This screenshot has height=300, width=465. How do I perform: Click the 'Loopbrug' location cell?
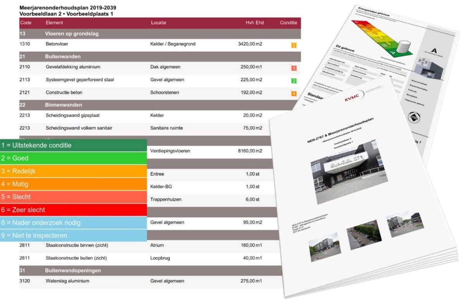pos(160,258)
